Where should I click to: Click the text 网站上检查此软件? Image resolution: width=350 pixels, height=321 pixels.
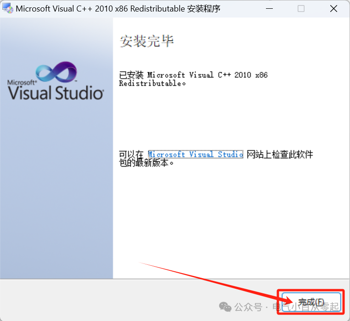point(280,154)
